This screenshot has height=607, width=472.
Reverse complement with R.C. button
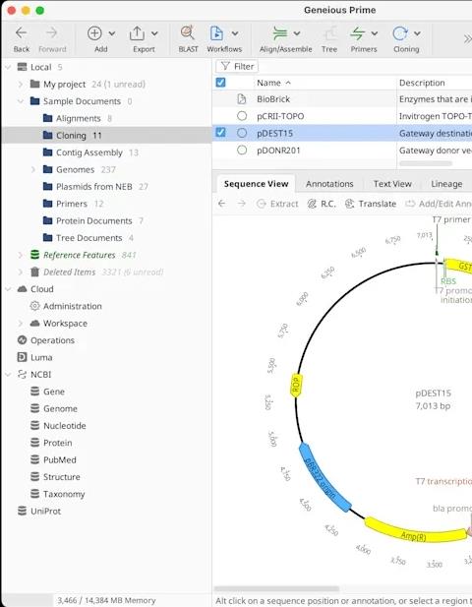click(x=322, y=204)
